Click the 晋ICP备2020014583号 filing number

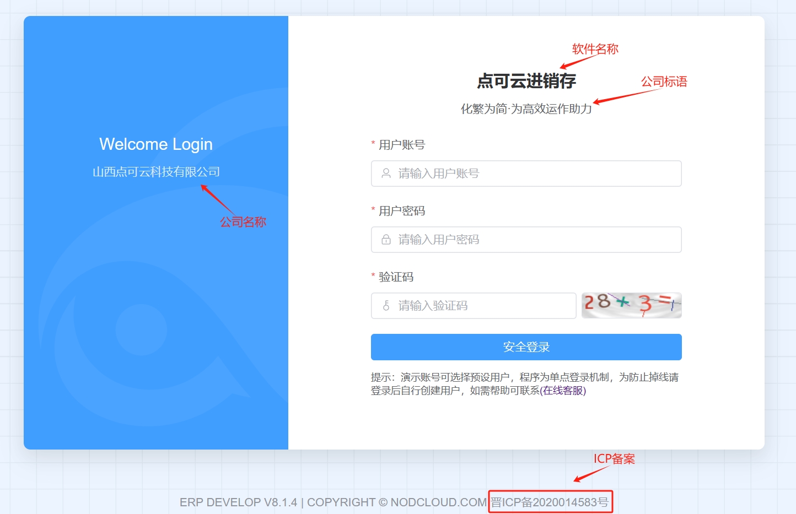click(550, 502)
